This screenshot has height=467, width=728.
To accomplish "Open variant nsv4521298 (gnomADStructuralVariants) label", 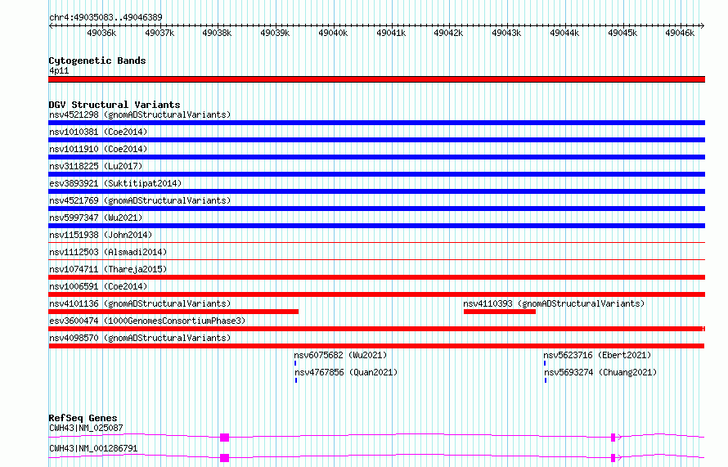I will (x=140, y=115).
